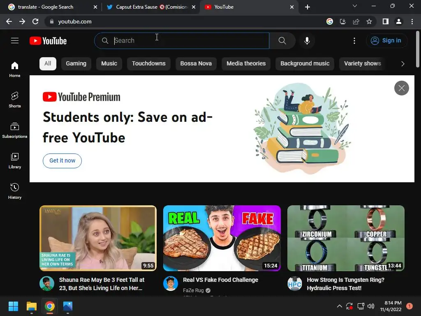
Task: Open Chrome profile icon
Action: [x=399, y=21]
